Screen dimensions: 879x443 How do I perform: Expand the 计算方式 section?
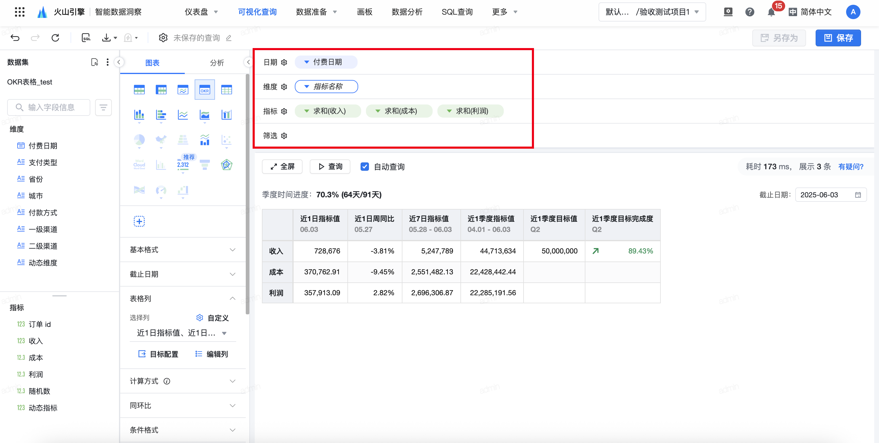point(183,381)
